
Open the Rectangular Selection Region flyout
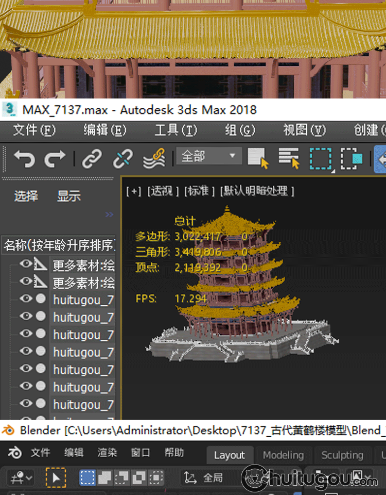[x=321, y=159]
